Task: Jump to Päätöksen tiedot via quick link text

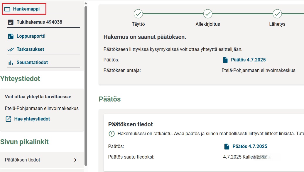Action: click(x=23, y=160)
